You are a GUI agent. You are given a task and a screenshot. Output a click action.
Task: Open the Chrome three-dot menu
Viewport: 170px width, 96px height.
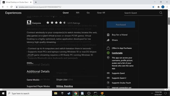[167, 7]
